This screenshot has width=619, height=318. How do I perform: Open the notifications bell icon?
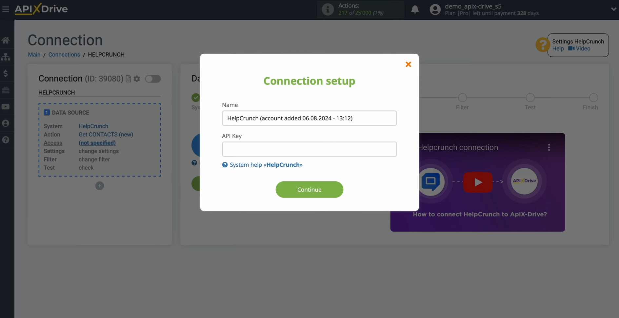415,9
